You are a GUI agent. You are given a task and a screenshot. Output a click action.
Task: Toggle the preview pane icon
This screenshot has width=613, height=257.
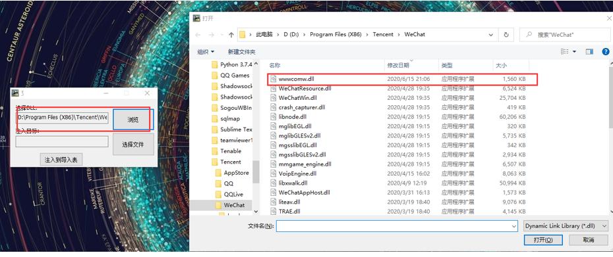click(589, 51)
